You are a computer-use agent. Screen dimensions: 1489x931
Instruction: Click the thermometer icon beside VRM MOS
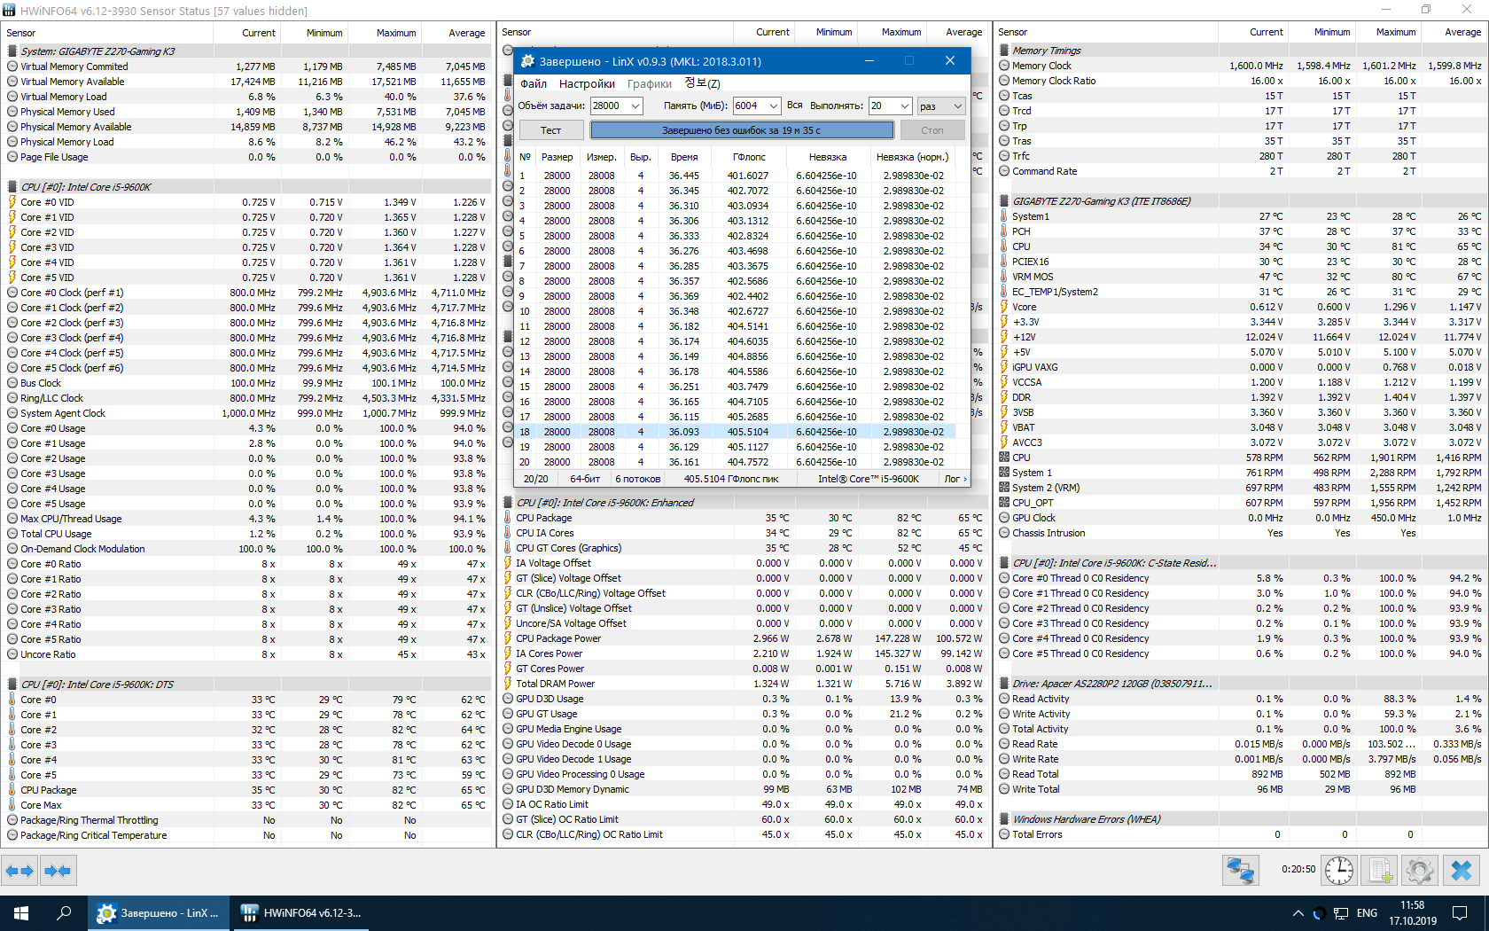(x=1004, y=277)
